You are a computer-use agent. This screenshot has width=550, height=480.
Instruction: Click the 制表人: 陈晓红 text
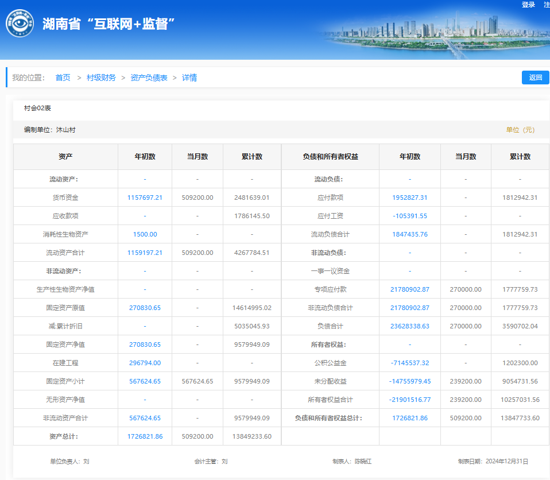tap(352, 462)
